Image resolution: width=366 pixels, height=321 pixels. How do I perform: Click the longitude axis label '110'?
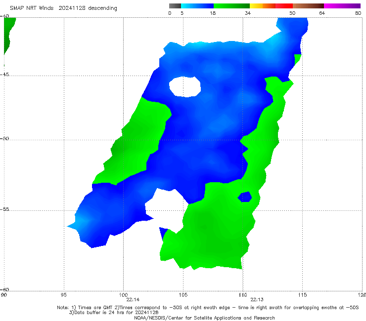[243, 295]
